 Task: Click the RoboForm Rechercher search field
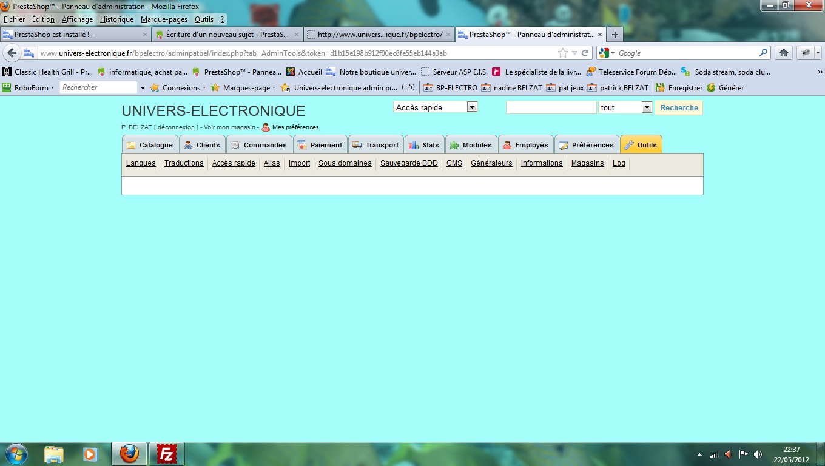coord(99,87)
